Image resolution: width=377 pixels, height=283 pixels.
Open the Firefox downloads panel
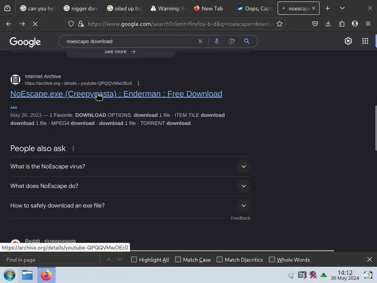328,24
